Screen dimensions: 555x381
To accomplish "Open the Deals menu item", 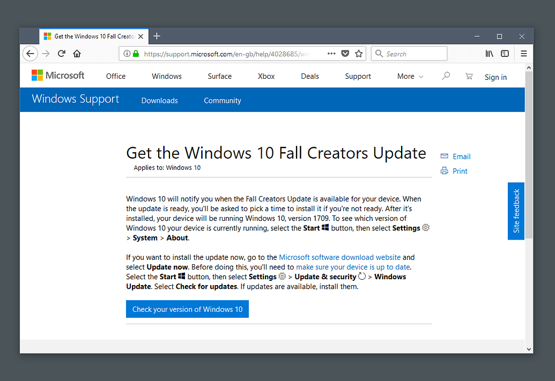I will 310,77.
